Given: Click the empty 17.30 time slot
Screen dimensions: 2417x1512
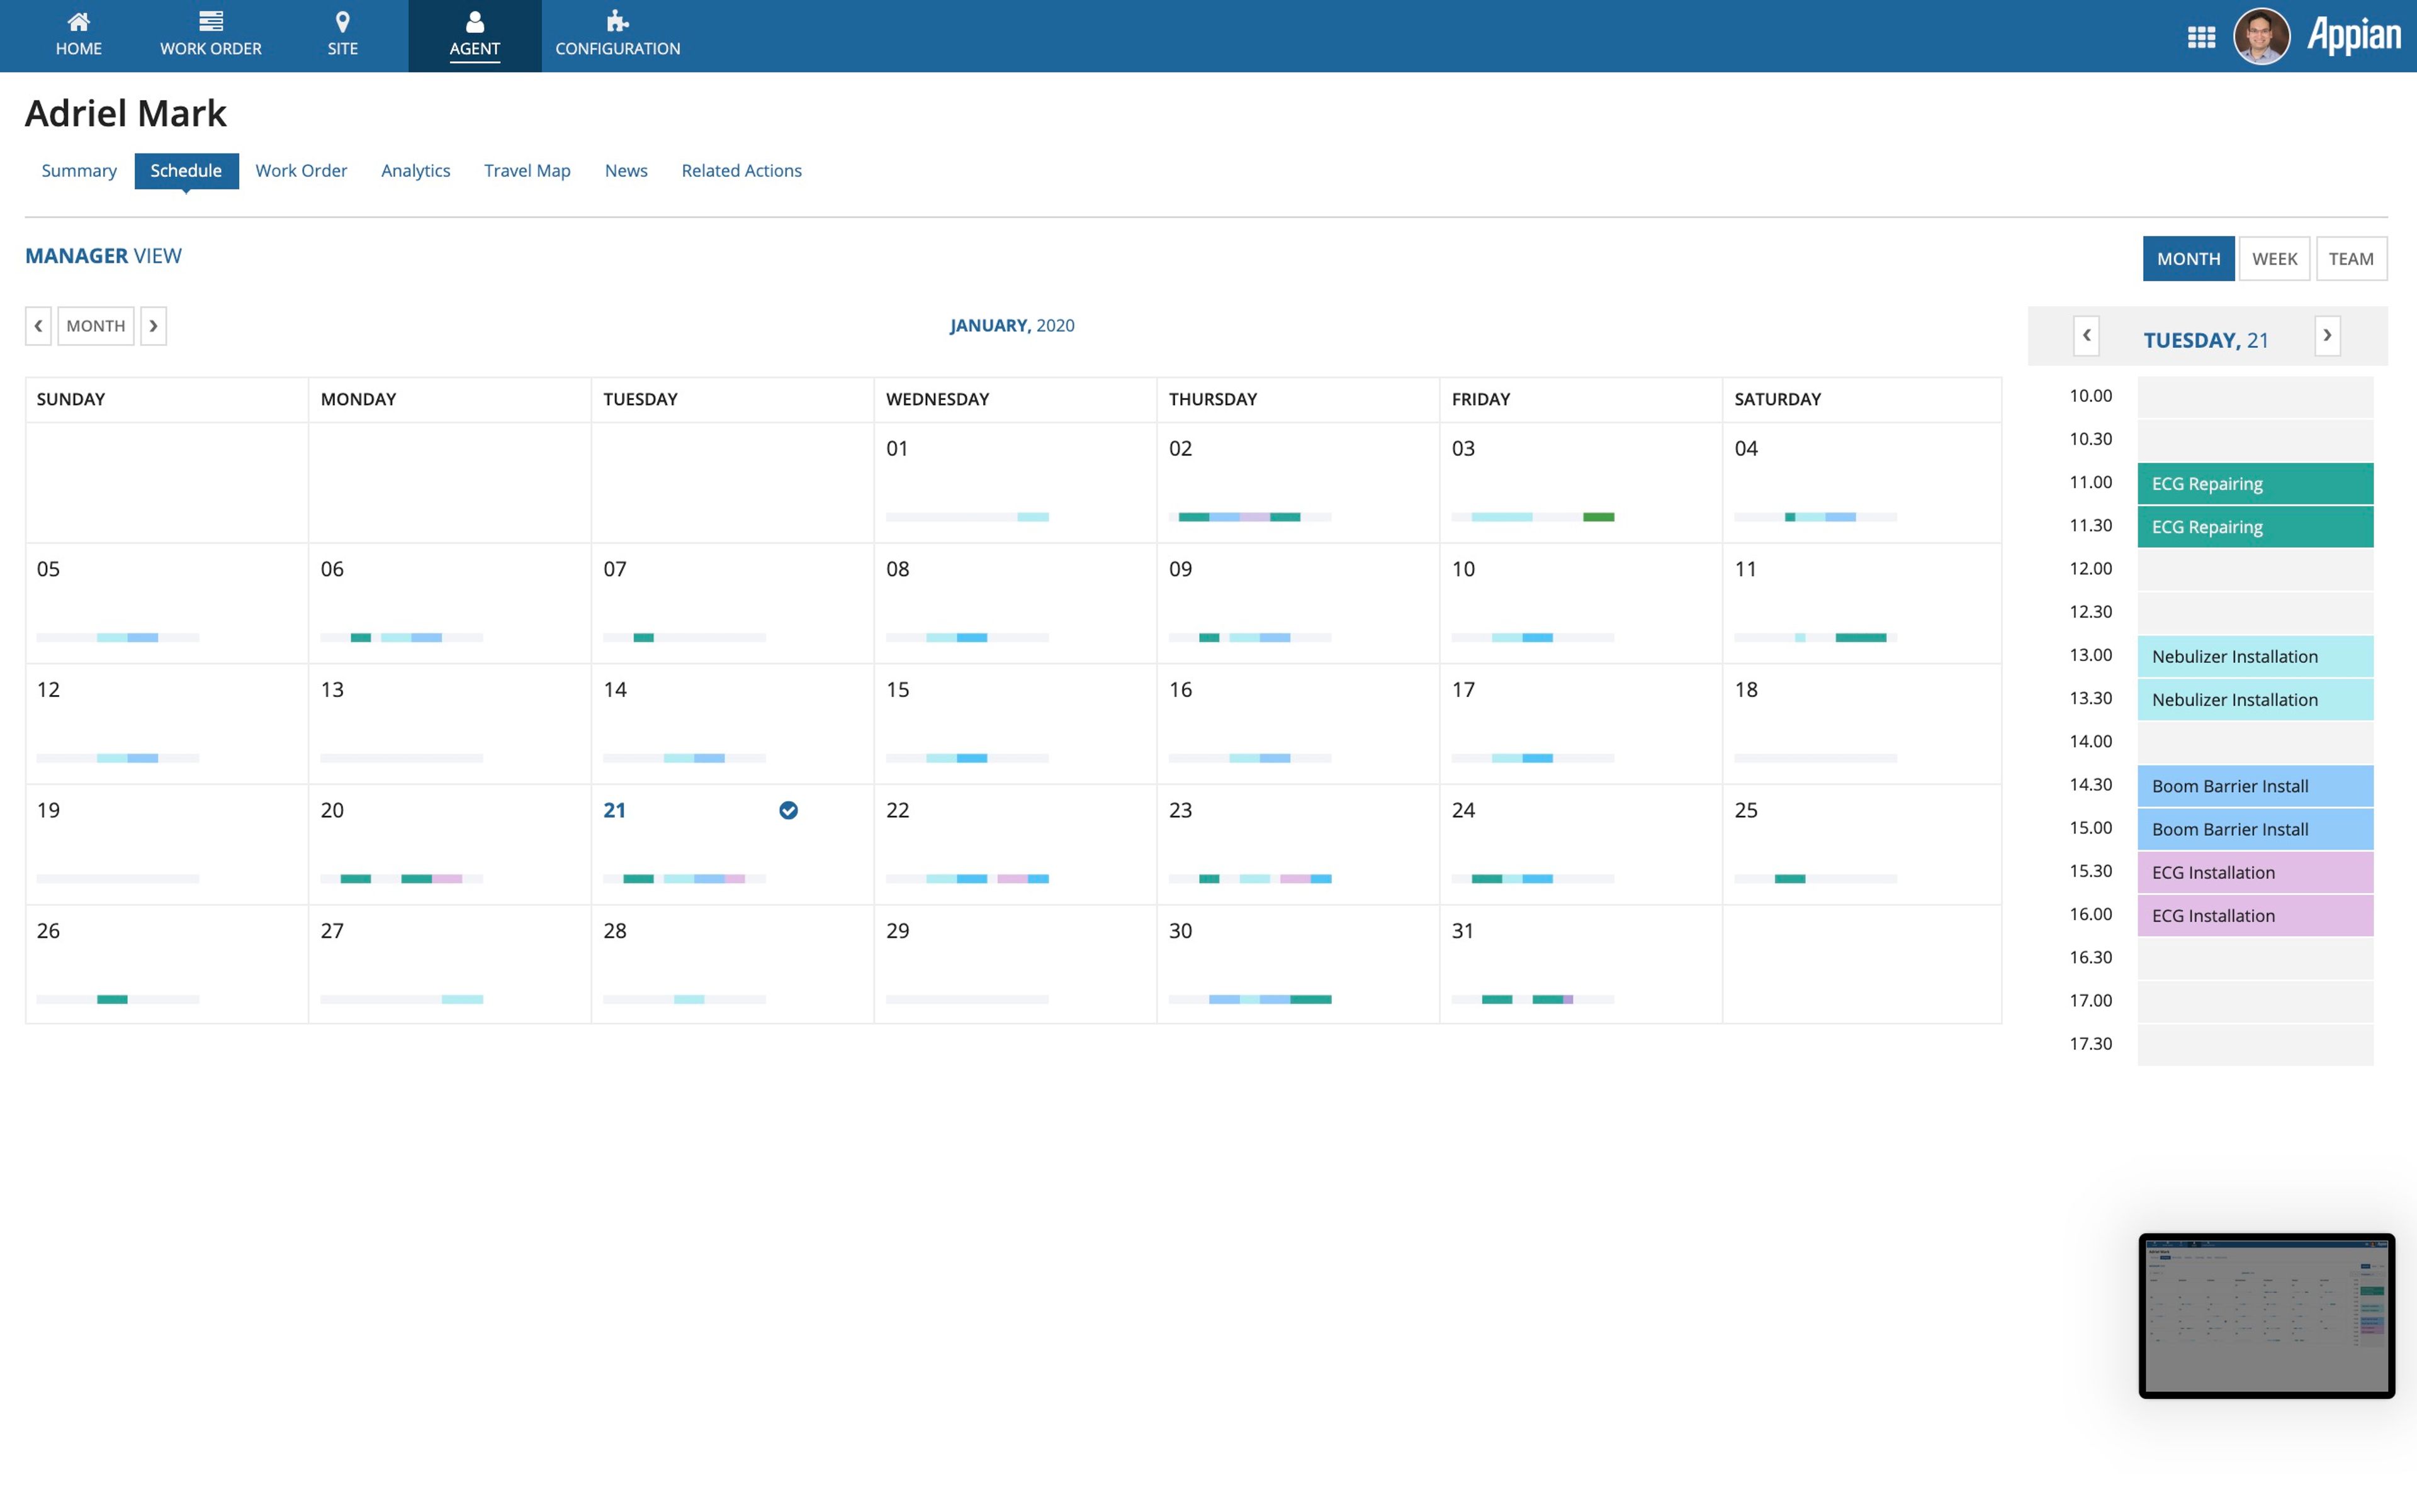Looking at the screenshot, I should [2255, 1045].
